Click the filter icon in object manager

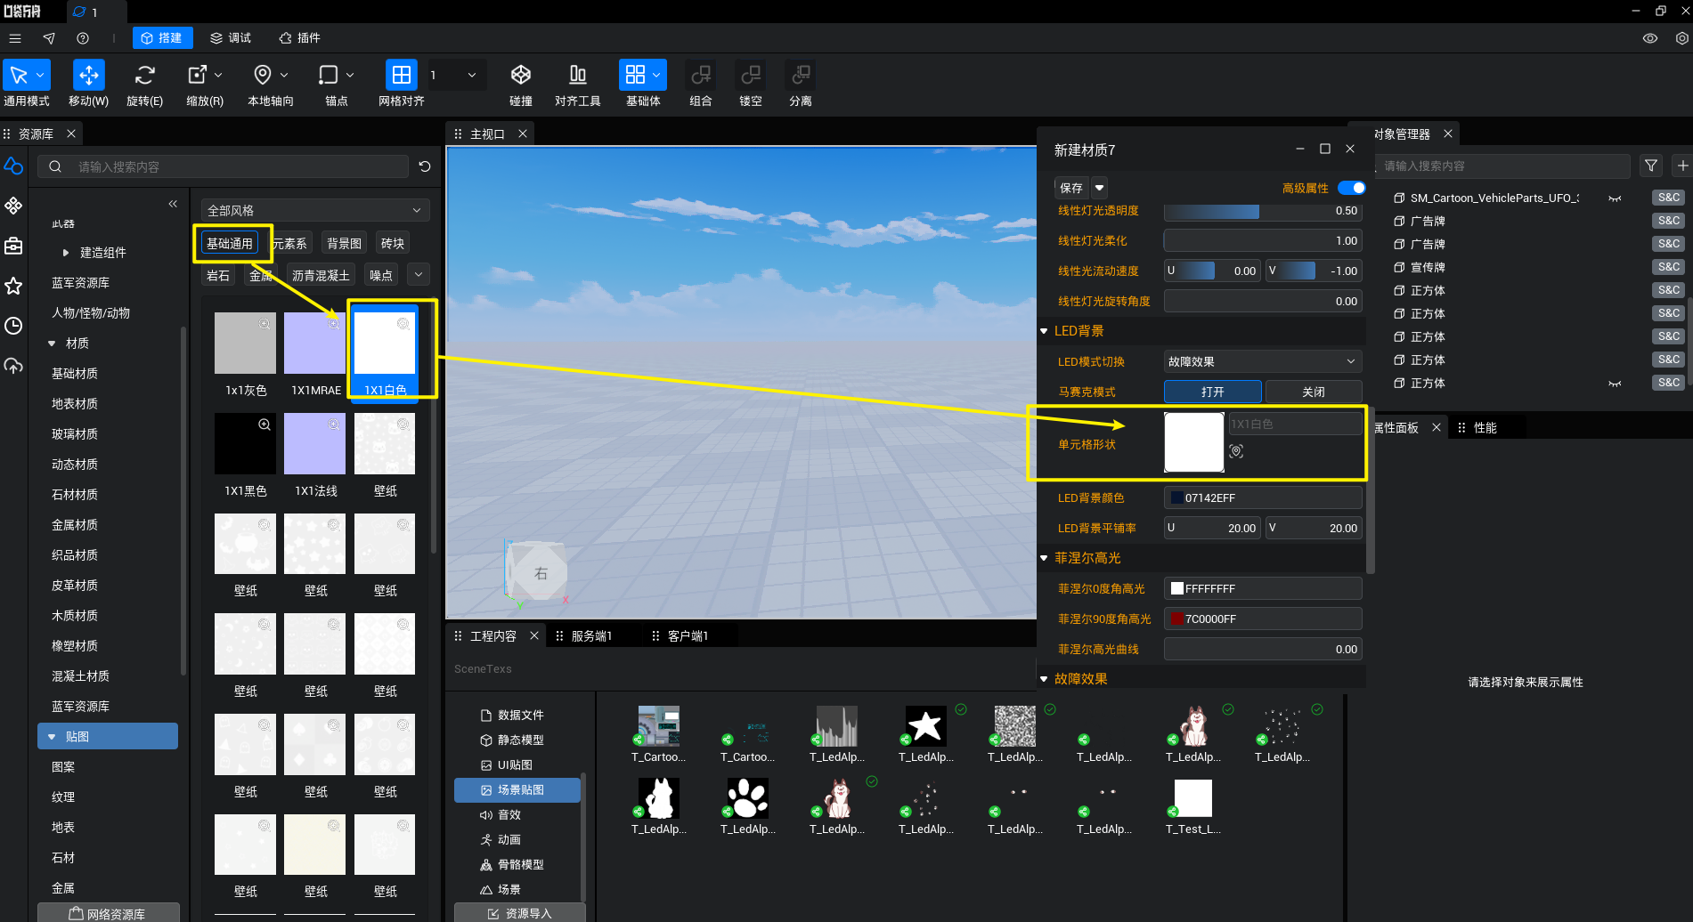pyautogui.click(x=1651, y=166)
